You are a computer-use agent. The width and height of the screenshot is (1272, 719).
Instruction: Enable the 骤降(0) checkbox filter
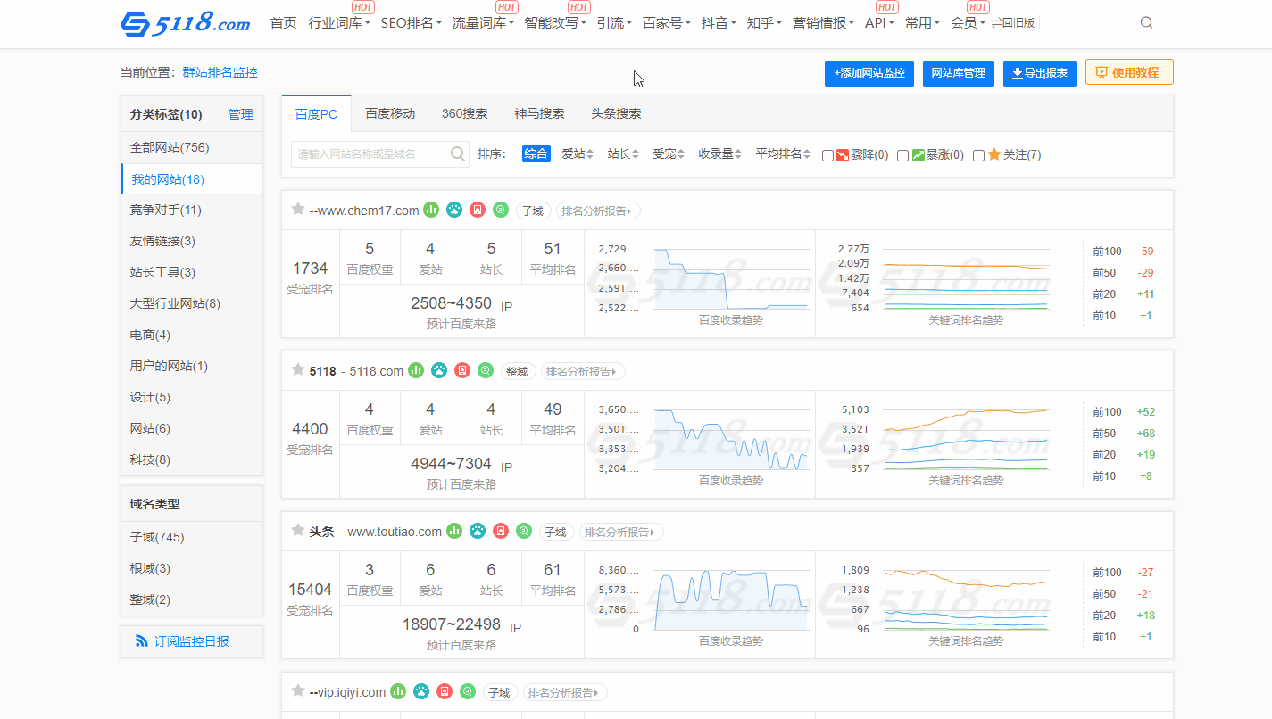(827, 155)
